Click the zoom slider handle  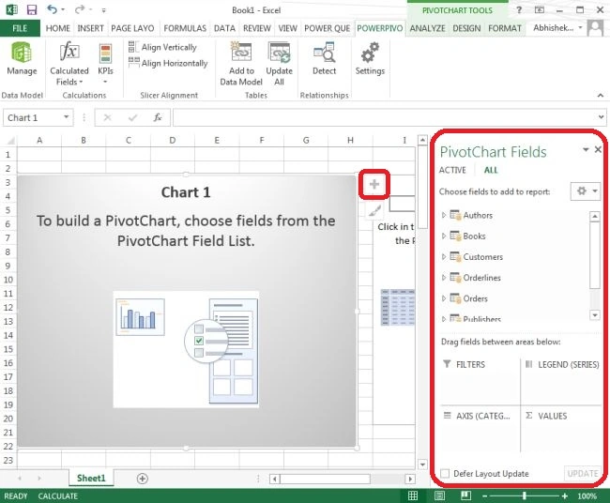[525, 495]
